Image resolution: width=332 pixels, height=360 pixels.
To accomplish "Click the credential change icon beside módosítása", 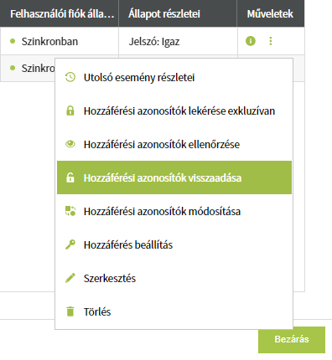I will click(70, 211).
